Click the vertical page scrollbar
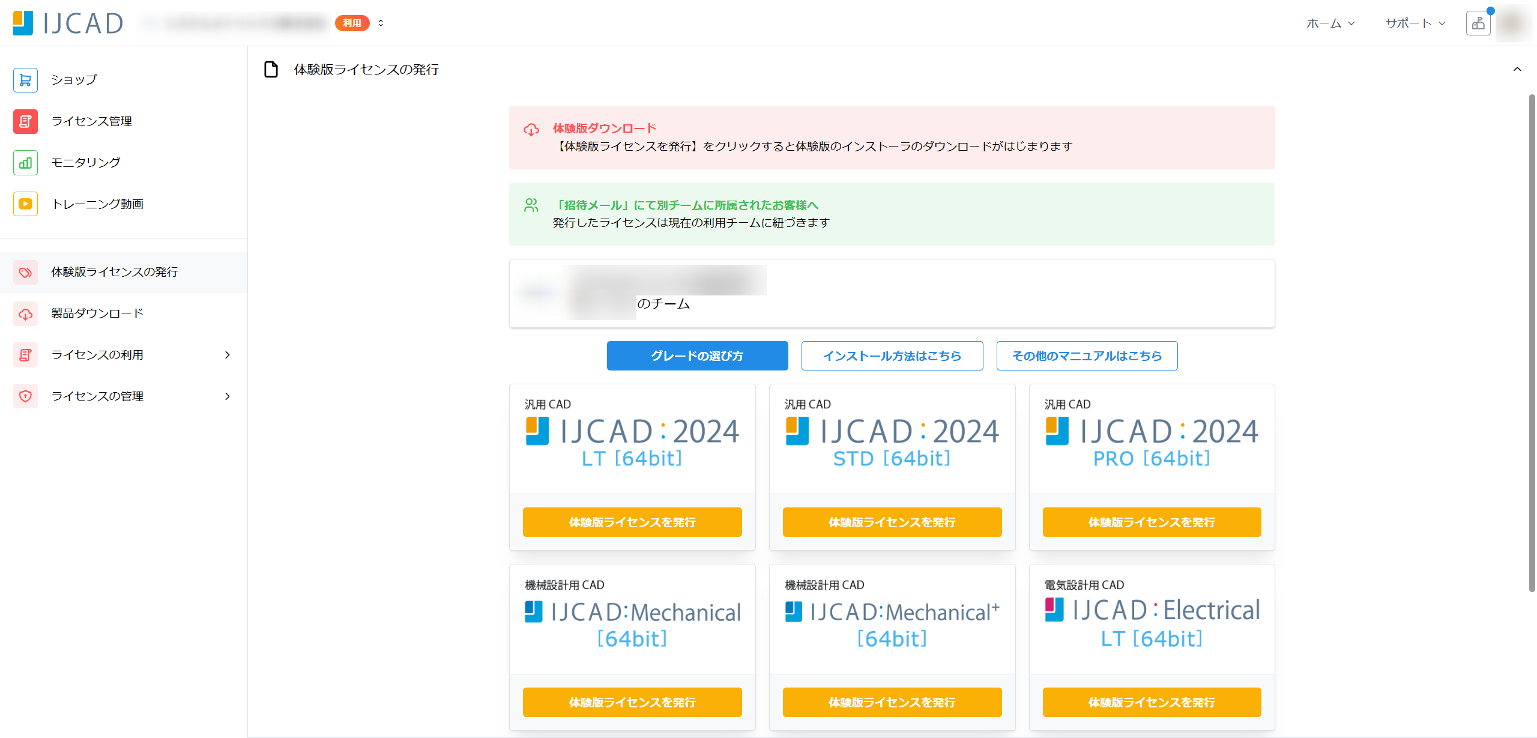Image resolution: width=1537 pixels, height=738 pixels. tap(1532, 342)
